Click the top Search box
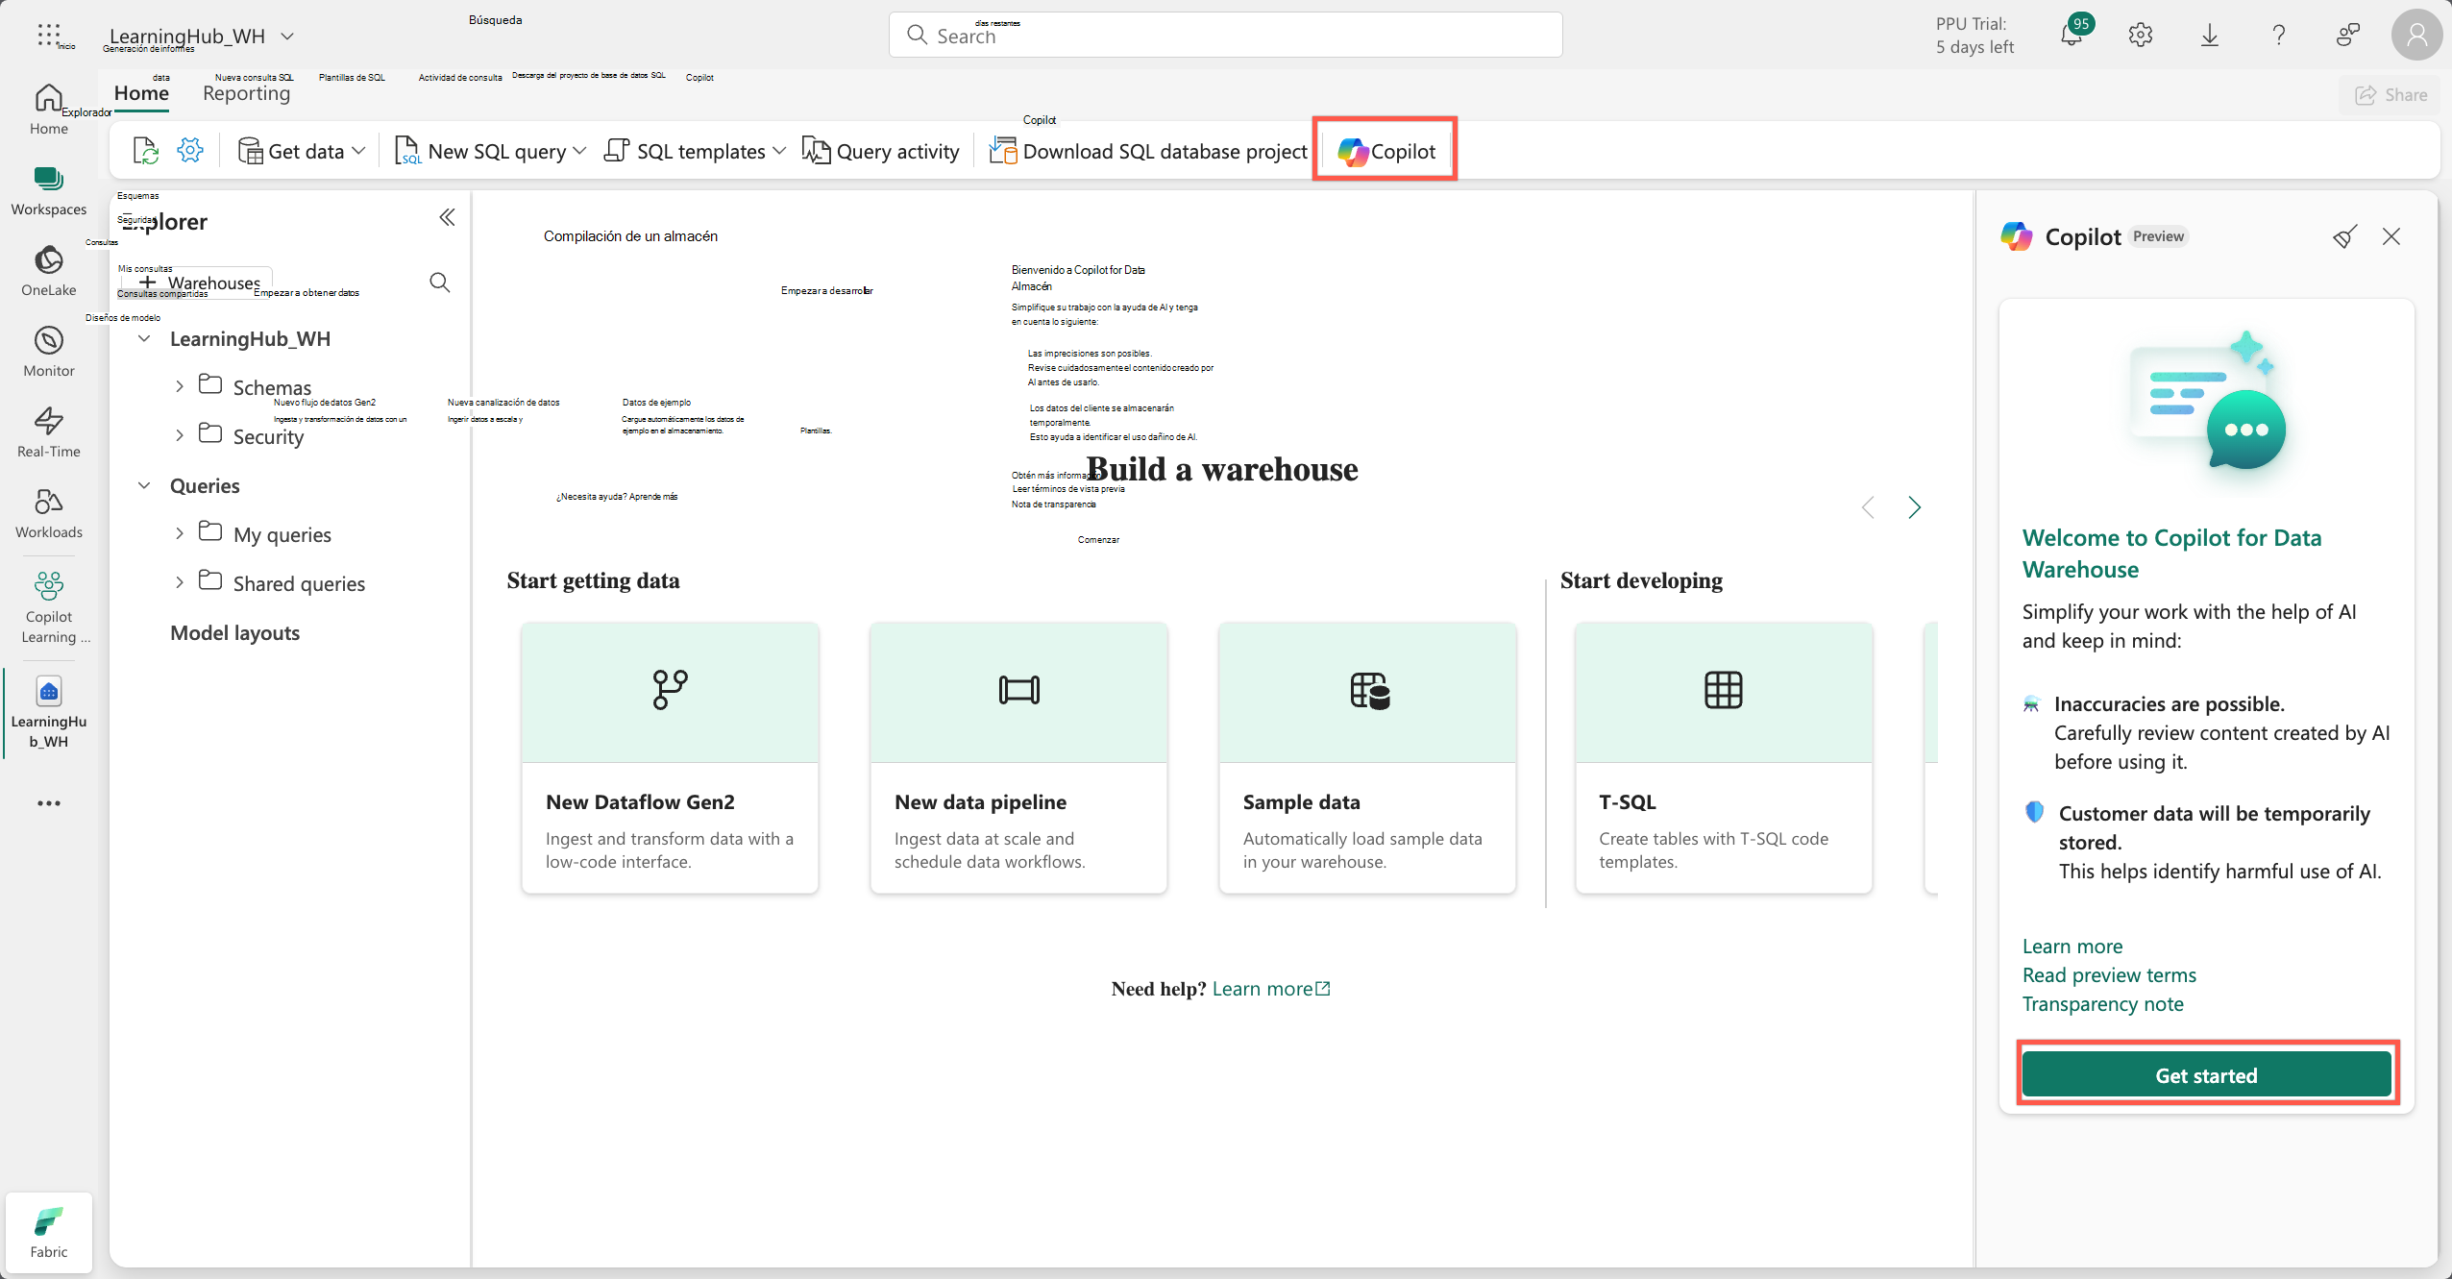This screenshot has width=2452, height=1279. click(1225, 36)
